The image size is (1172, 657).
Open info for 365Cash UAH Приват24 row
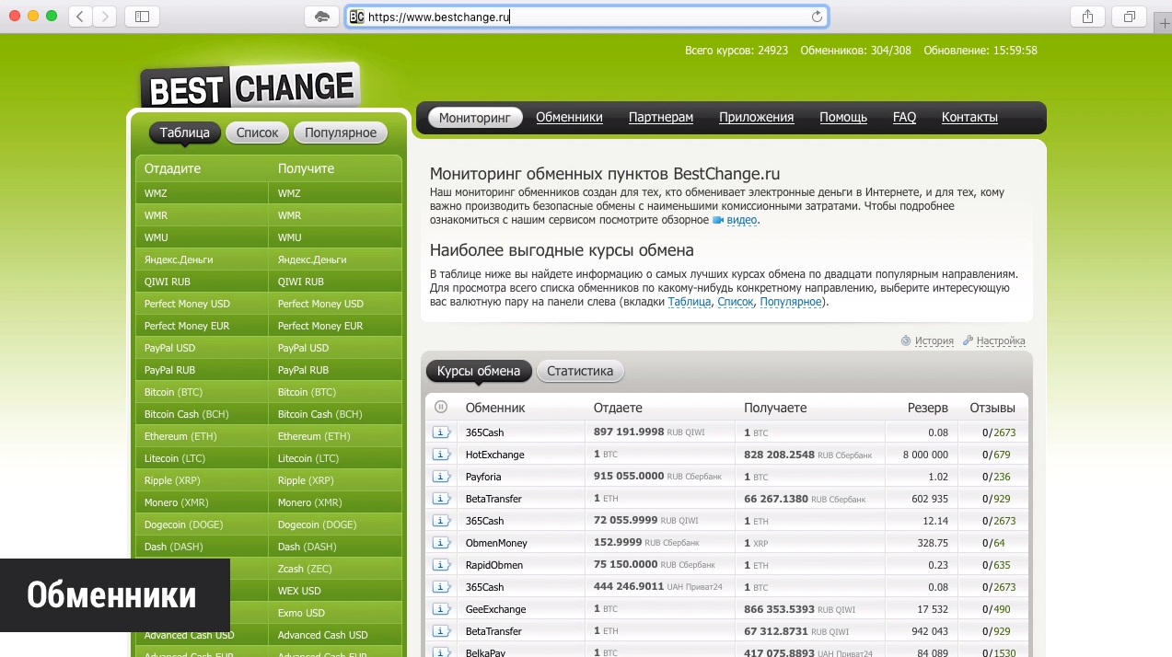(442, 587)
